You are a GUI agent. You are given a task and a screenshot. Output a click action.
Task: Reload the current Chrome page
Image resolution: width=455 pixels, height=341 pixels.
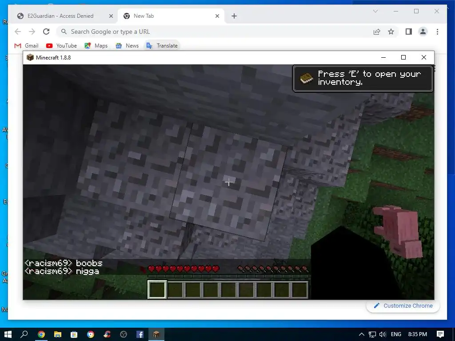pyautogui.click(x=46, y=32)
